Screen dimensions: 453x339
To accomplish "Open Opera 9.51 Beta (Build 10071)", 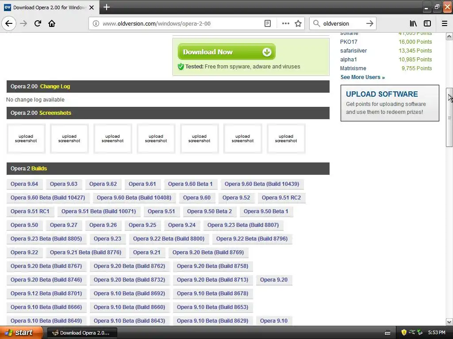I will click(99, 211).
